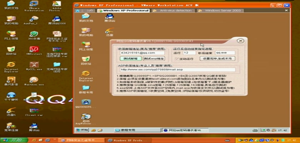Select the VMProtect desktop icon

[x=34, y=49]
